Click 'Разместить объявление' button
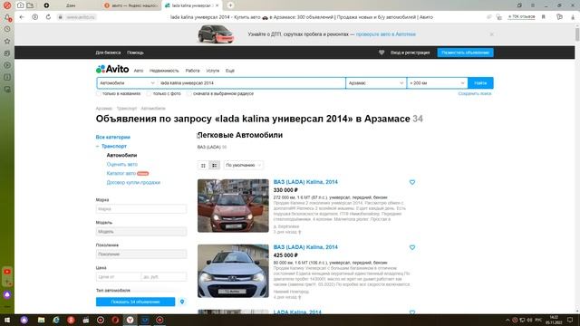The width and height of the screenshot is (580, 326). 465,53
